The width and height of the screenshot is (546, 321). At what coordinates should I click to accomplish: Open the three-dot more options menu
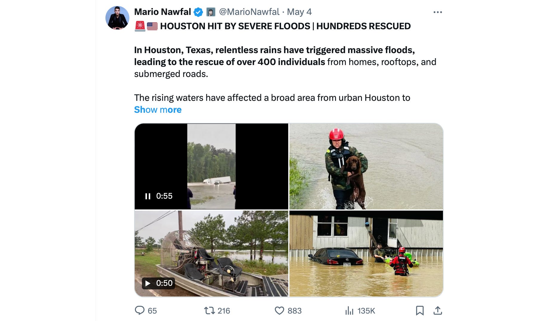point(438,12)
